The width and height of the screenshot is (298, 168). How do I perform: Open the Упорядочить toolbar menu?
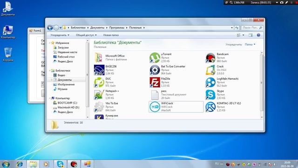[60, 35]
